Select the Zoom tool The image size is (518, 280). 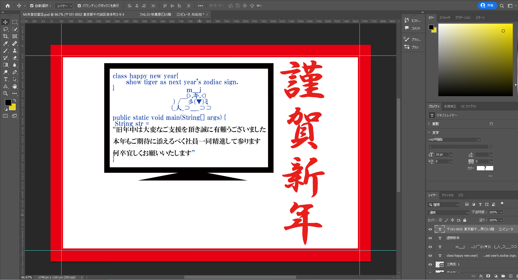(5, 93)
